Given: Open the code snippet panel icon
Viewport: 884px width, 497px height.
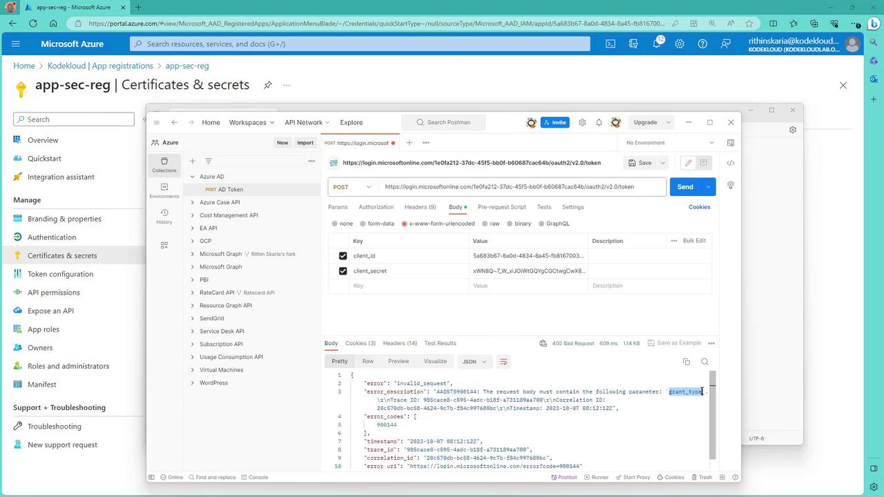Looking at the screenshot, I should [731, 163].
